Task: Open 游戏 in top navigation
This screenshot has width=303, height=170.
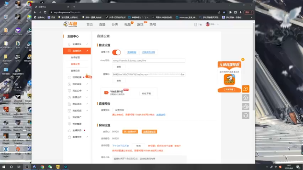Action: (x=140, y=25)
